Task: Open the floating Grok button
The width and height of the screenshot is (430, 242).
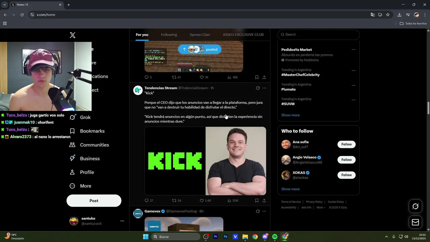Action: 415,206
